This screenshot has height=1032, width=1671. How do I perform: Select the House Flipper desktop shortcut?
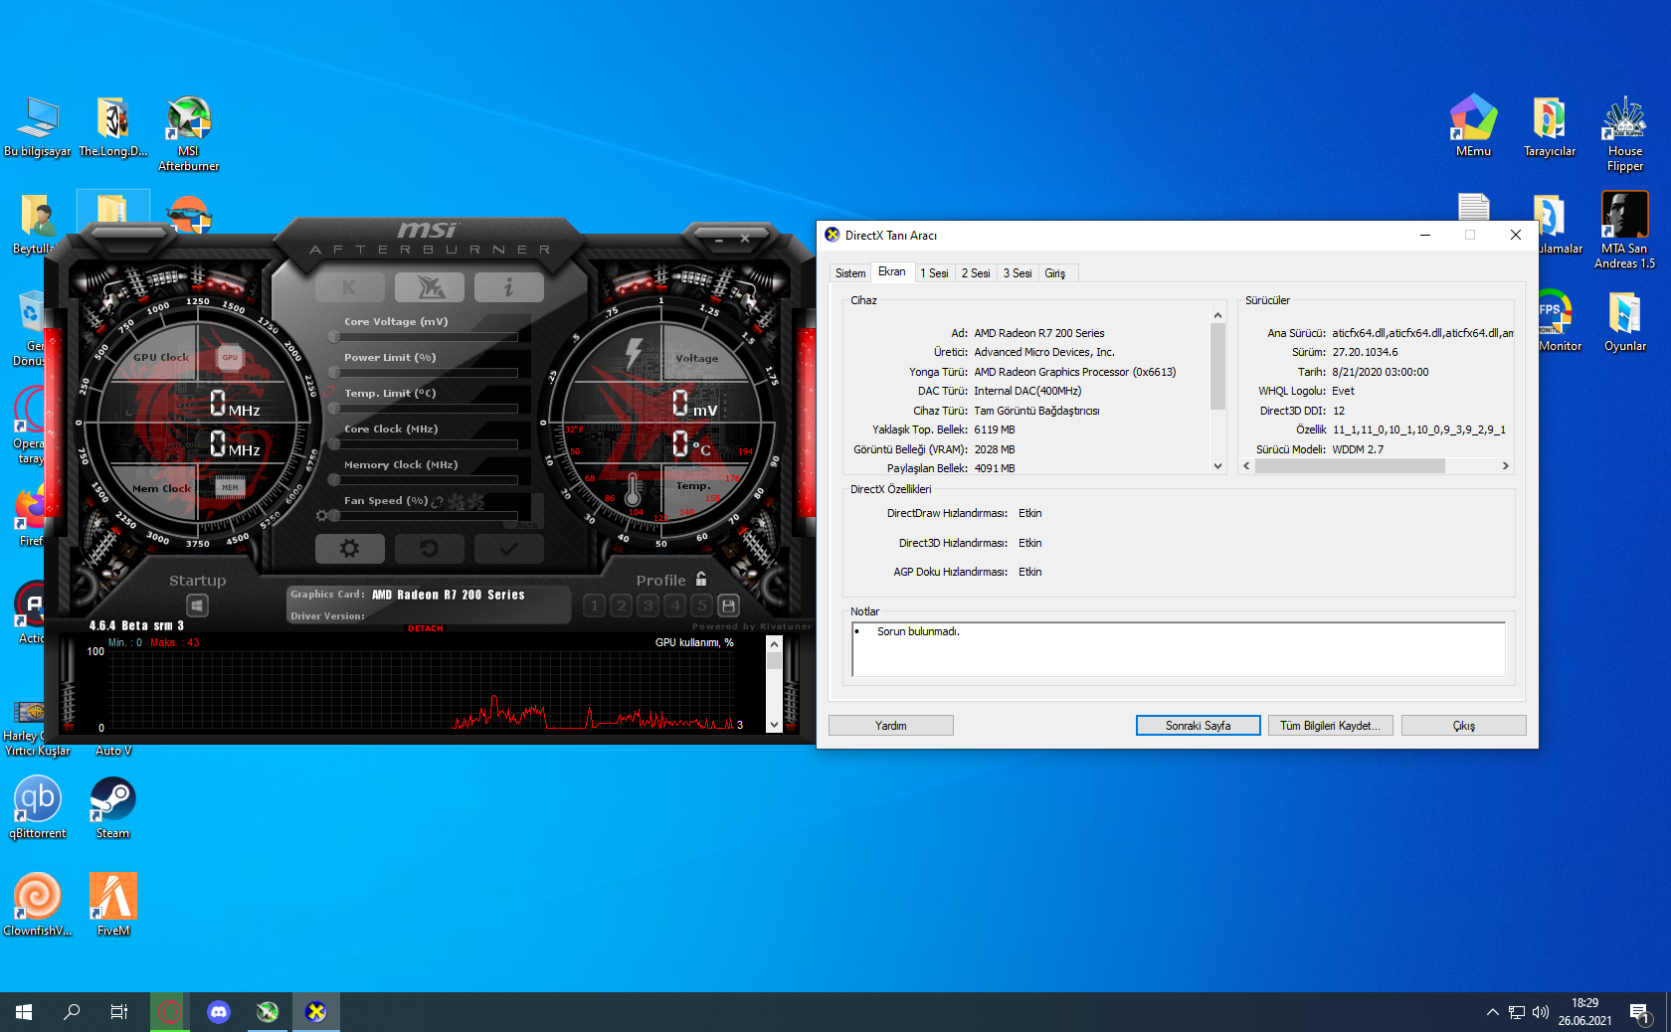[1625, 135]
